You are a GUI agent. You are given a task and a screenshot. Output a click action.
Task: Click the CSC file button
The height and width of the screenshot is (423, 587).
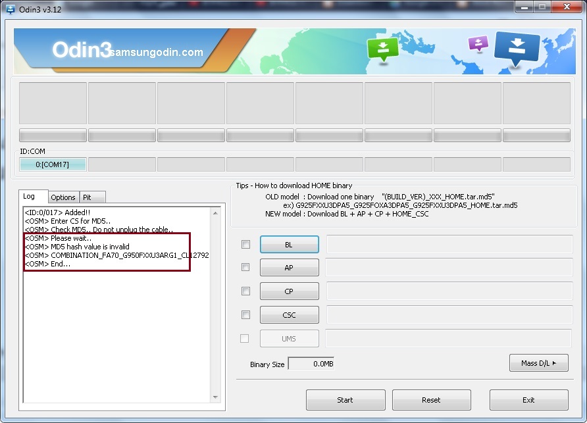[x=290, y=315]
